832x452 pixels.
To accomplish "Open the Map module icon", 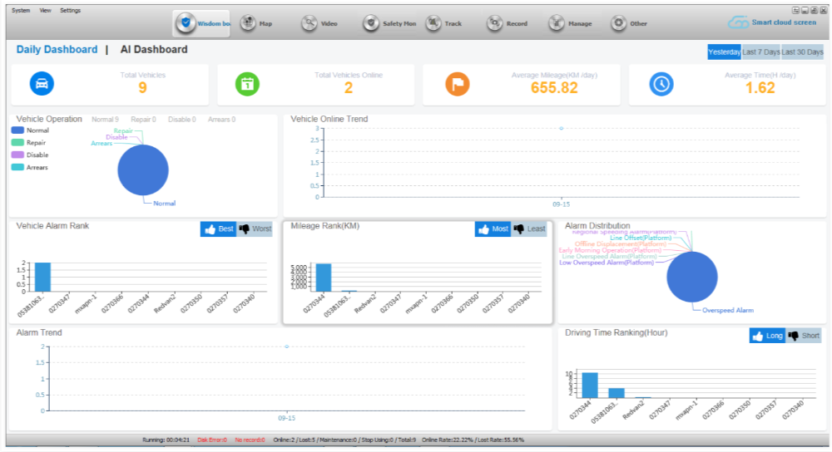I will point(249,23).
